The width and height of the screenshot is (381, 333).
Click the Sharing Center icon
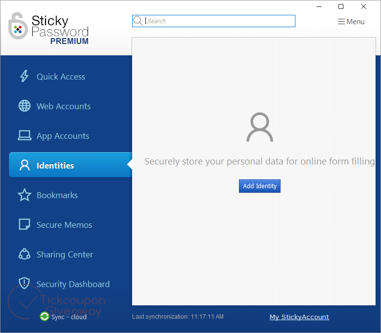coord(24,254)
